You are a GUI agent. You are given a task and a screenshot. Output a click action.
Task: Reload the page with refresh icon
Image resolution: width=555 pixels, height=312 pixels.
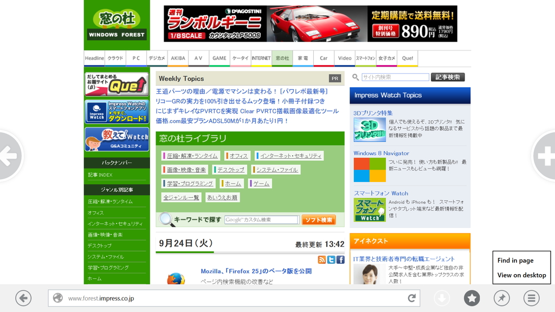411,298
